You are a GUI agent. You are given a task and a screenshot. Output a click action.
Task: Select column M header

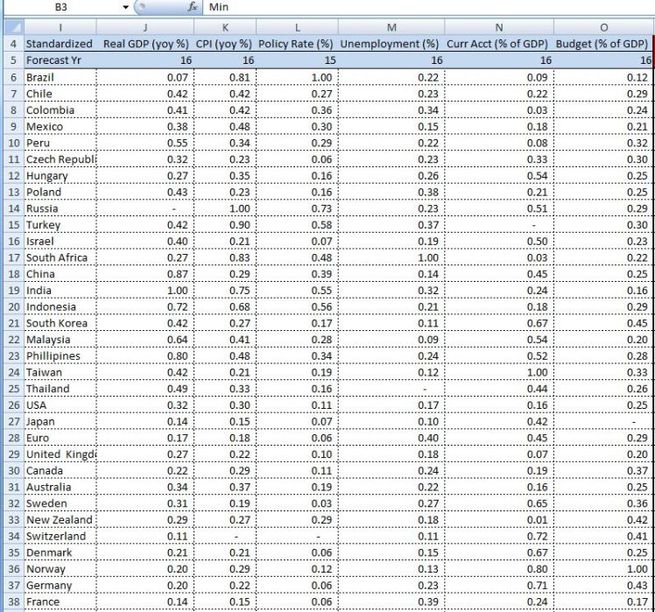390,27
